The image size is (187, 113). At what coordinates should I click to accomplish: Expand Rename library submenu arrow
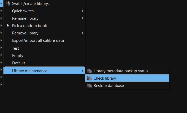[x=83, y=18]
